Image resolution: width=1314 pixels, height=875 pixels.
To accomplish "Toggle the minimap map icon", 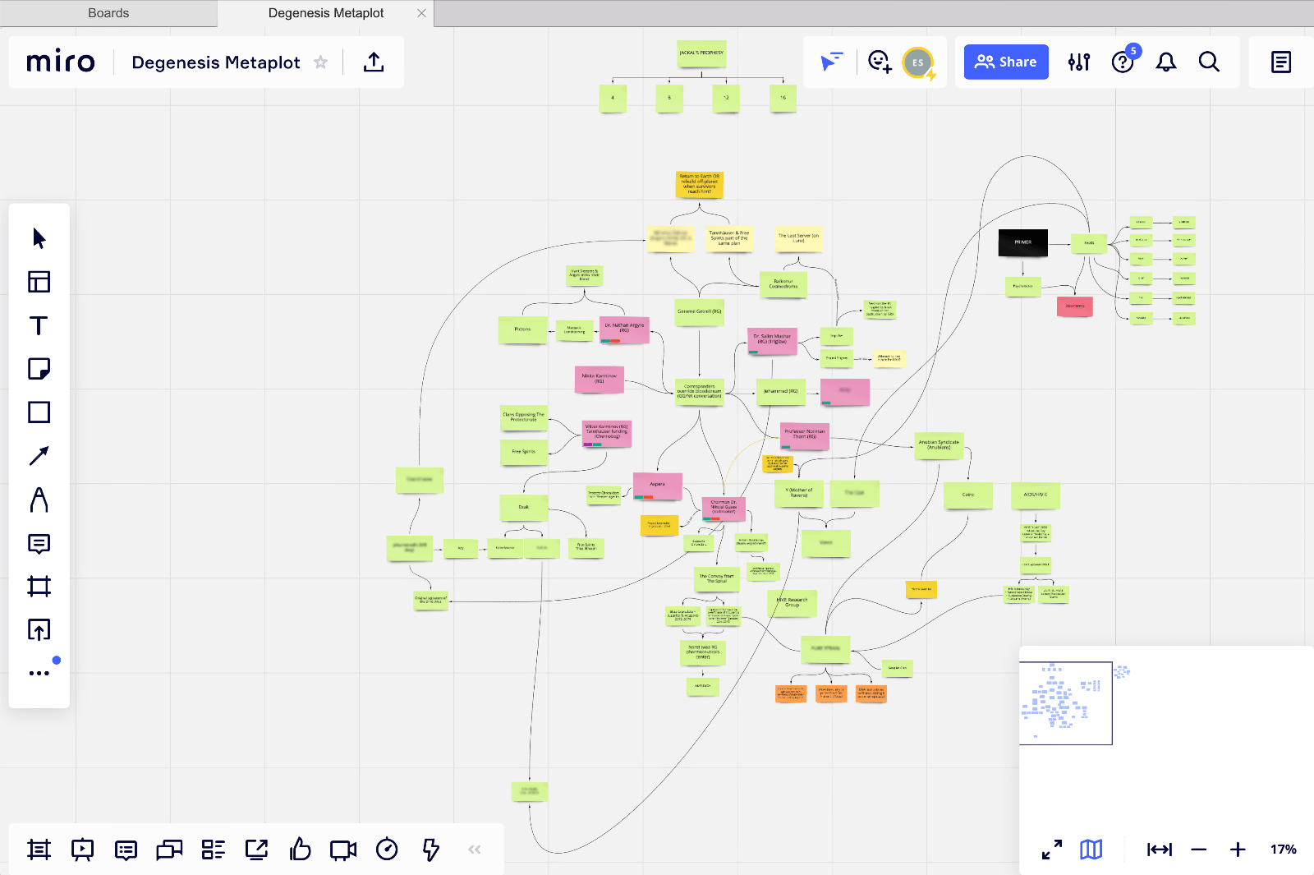I will [1091, 850].
